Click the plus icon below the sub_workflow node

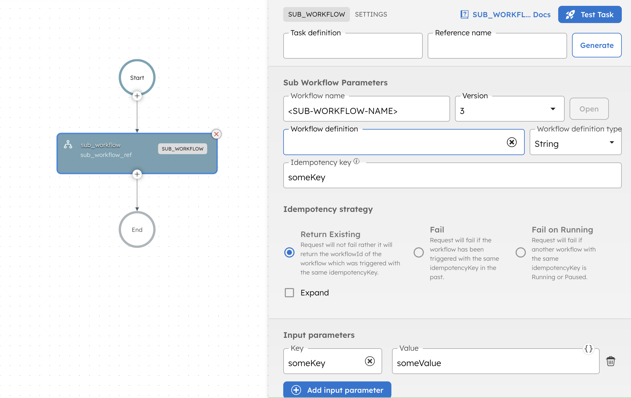(137, 174)
